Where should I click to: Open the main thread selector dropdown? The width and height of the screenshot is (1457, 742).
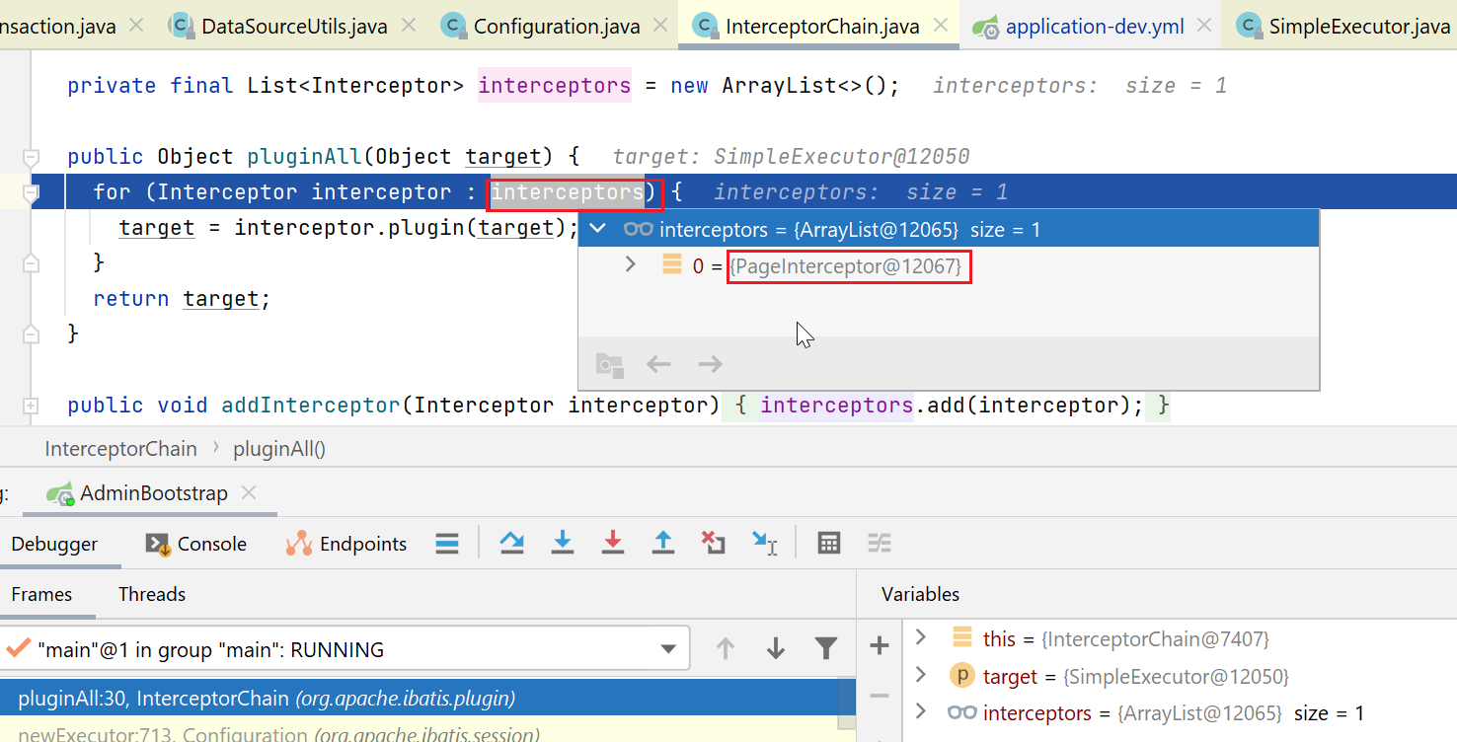(667, 649)
